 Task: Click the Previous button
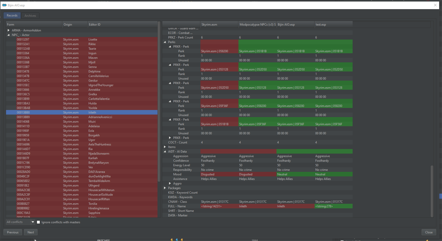coord(13,232)
